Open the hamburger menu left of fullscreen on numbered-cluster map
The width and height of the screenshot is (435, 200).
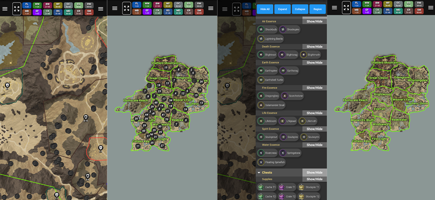tap(115, 8)
